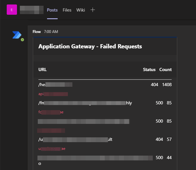This screenshot has height=170, width=196.
Task: Click the magenta E team avatar
Action: tap(12, 10)
